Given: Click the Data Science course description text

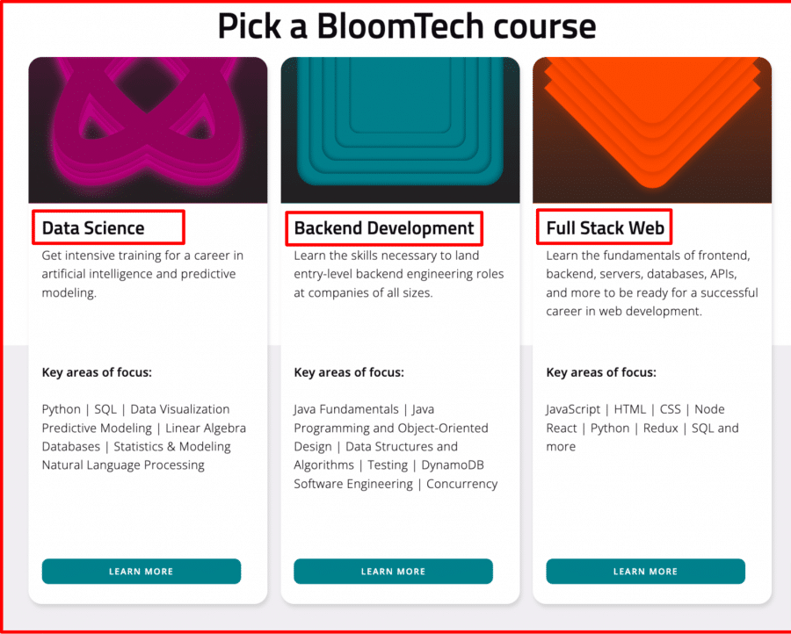Looking at the screenshot, I should [x=142, y=274].
